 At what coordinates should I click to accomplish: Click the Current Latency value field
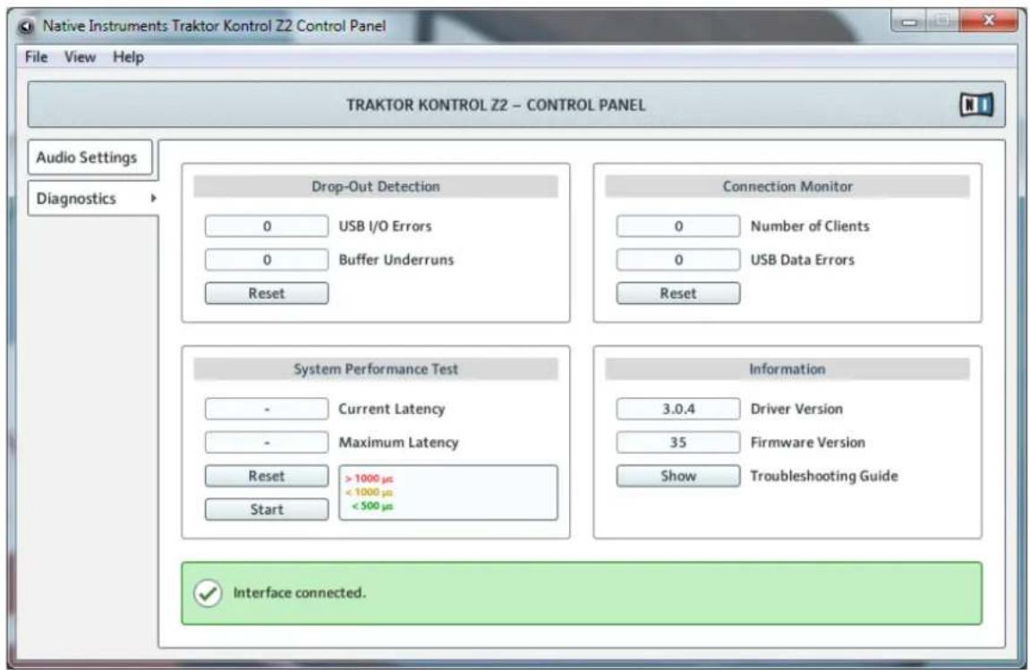pyautogui.click(x=267, y=409)
